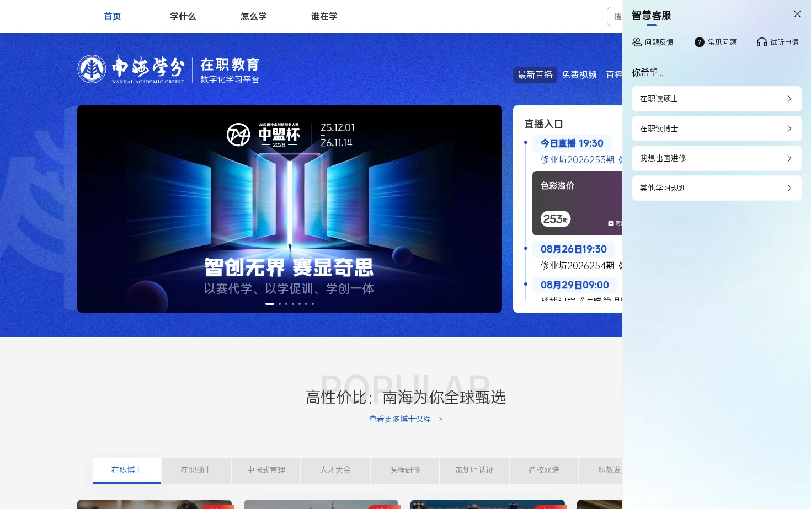Switch to 免费视频 tab
Image resolution: width=811 pixels, height=509 pixels.
click(579, 74)
